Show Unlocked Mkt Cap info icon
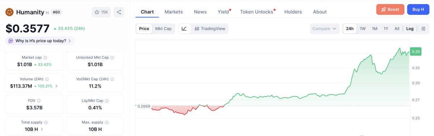Screen dimensions: 434x136 [x=112, y=58]
